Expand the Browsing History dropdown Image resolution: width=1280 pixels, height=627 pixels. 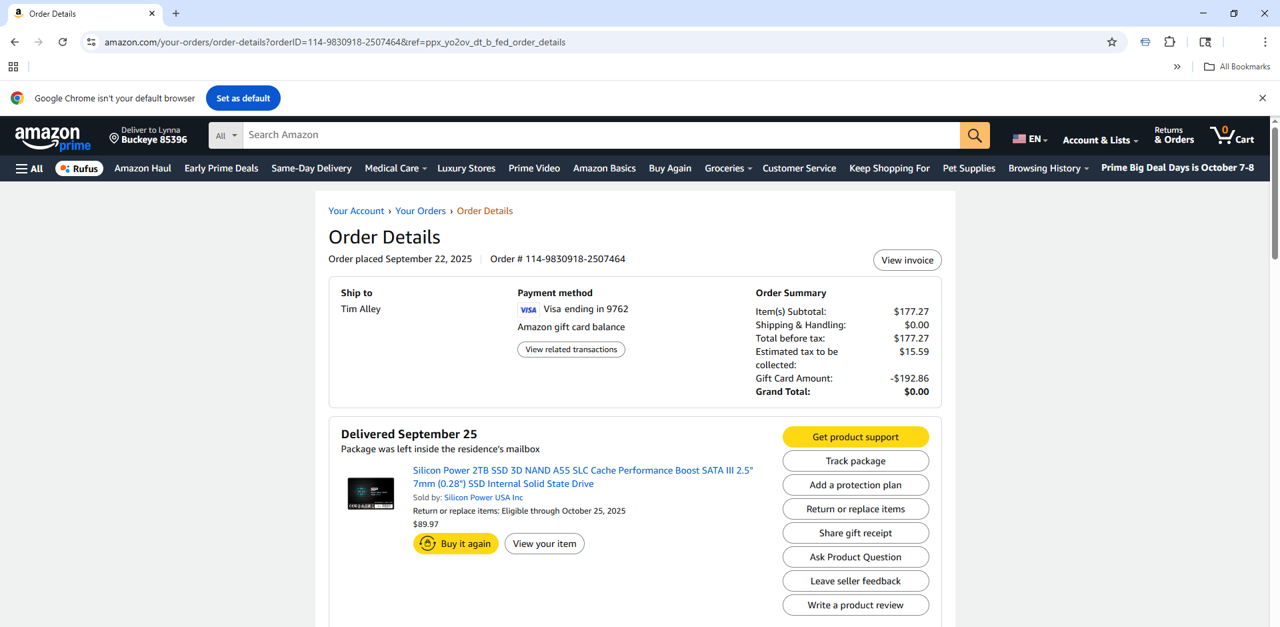[1048, 169]
